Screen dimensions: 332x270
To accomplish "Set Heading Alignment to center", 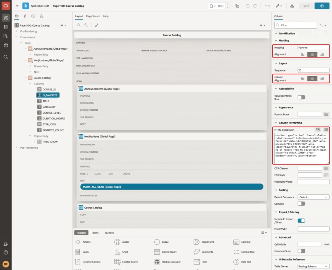I will pos(312,55).
